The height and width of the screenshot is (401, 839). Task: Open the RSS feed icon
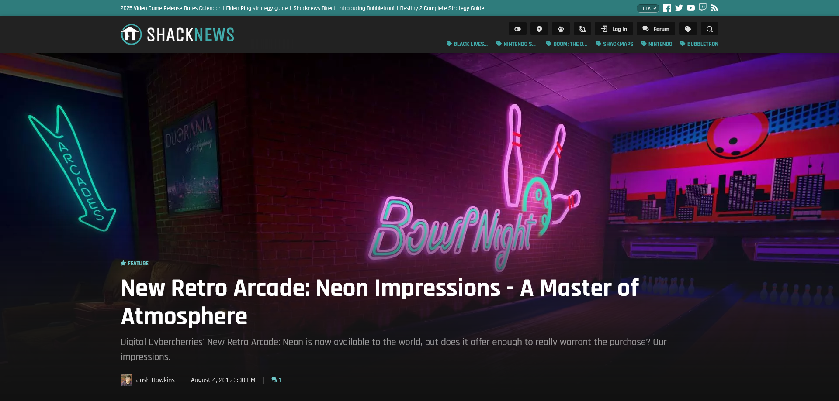coord(714,8)
